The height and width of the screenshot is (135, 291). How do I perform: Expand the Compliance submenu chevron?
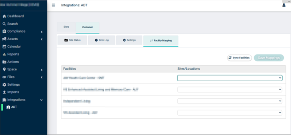coord(41,32)
